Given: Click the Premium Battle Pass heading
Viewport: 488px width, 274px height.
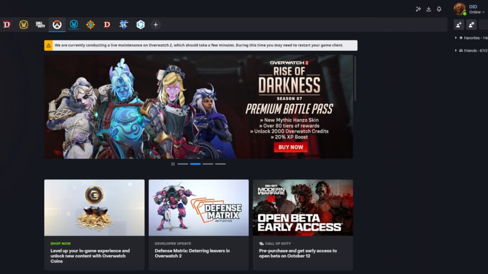Looking at the screenshot, I should click(x=289, y=109).
